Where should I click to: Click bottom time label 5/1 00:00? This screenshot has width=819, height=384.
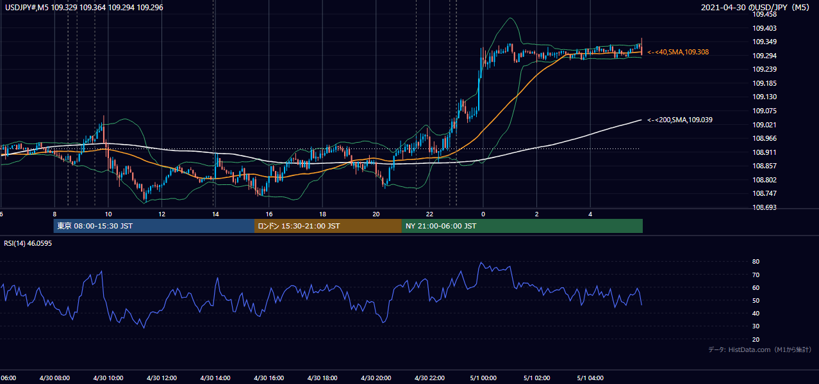coord(483,378)
